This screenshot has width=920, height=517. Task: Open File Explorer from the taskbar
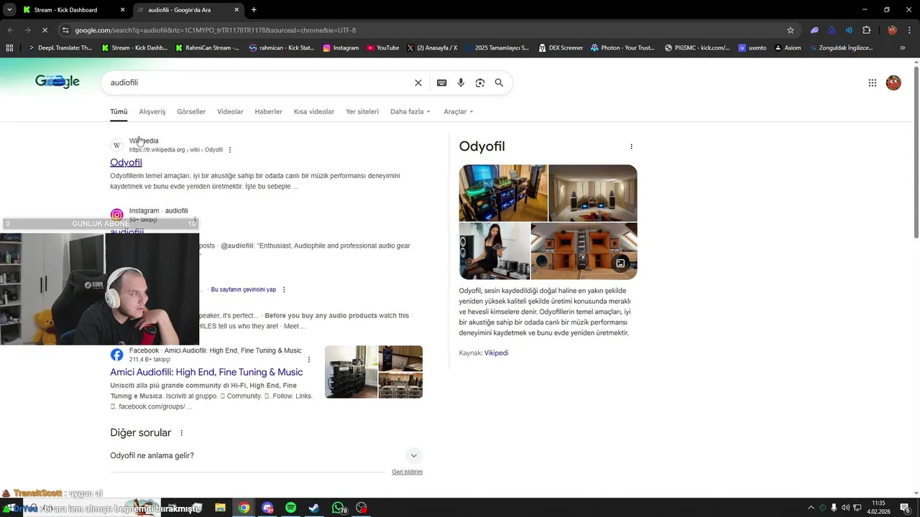[x=220, y=508]
